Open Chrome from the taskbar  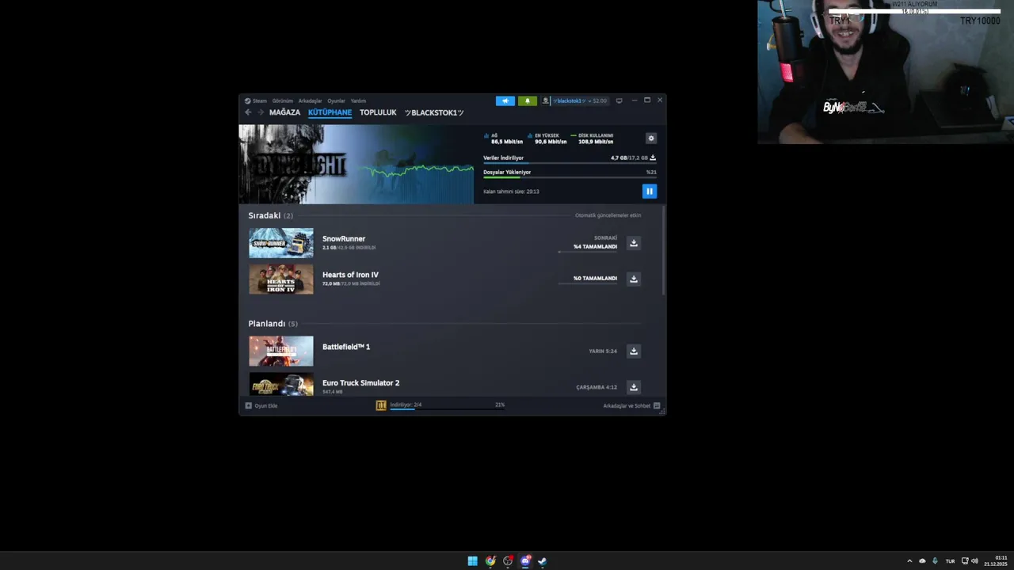coord(490,561)
